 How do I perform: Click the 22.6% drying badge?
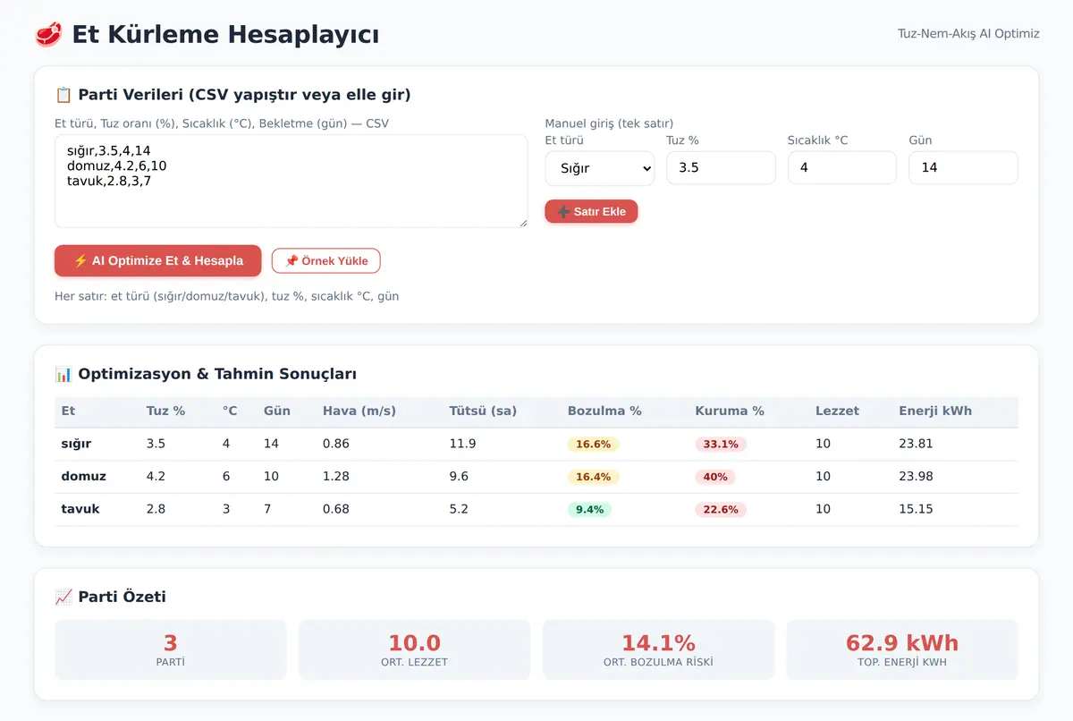click(x=721, y=510)
